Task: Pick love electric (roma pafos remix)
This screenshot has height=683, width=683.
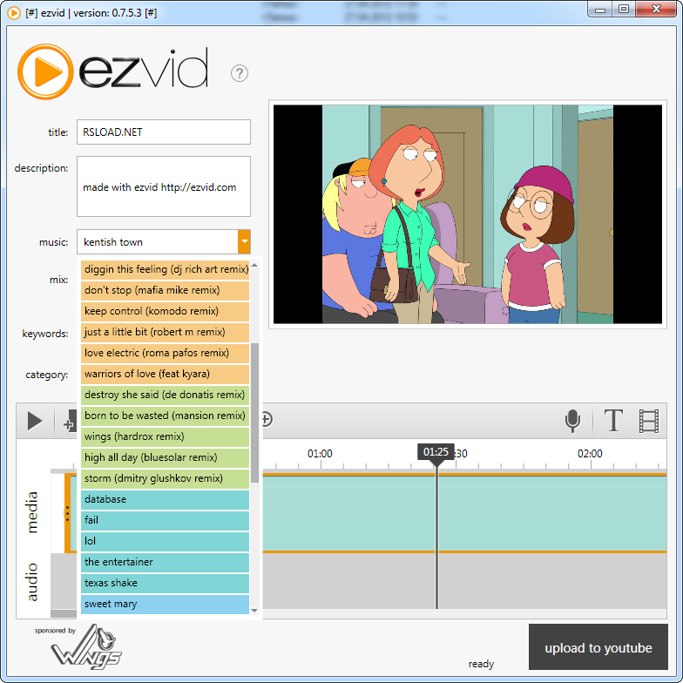Action: coord(166,353)
